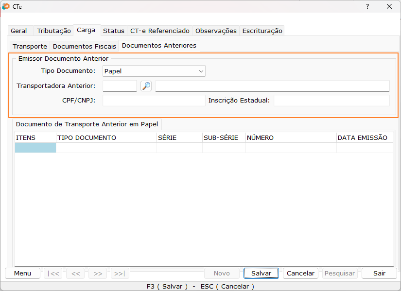Open the Escrituração tab
This screenshot has width=401, height=291.
[262, 31]
